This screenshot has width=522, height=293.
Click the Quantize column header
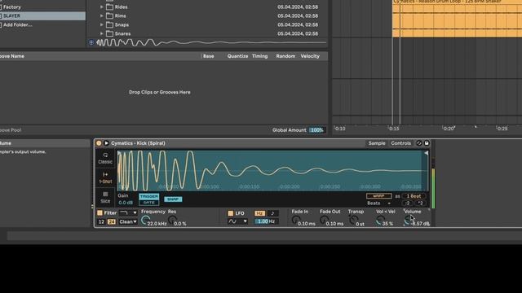pos(237,56)
